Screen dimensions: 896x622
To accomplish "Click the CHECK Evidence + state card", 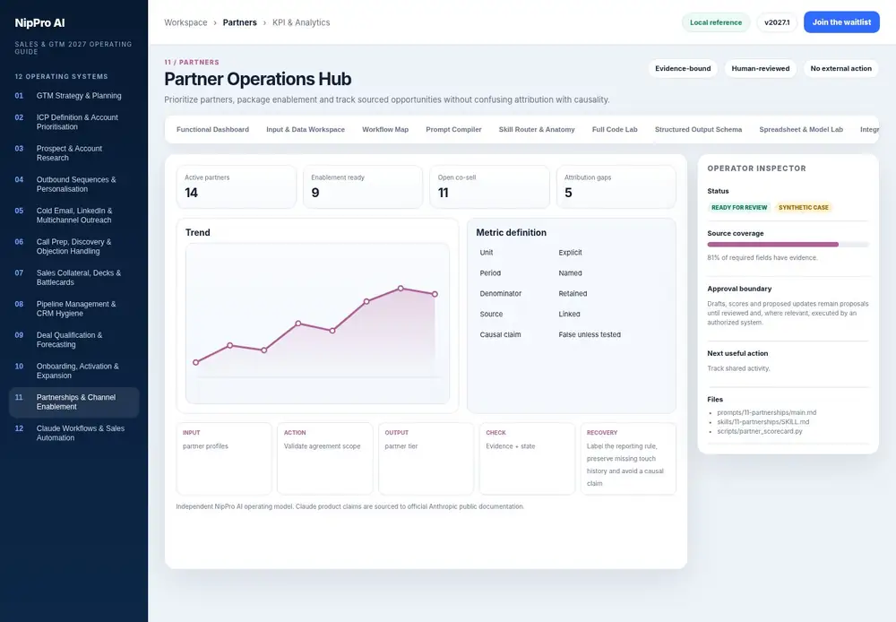I will click(527, 459).
